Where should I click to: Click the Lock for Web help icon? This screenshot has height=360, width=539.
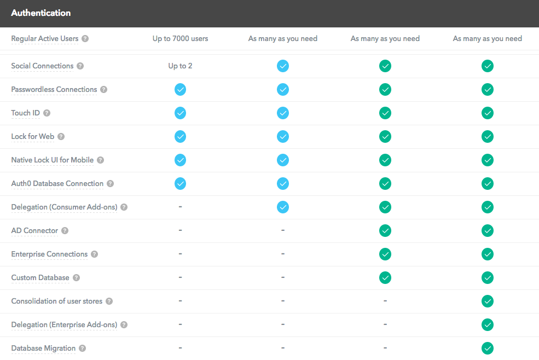click(61, 137)
